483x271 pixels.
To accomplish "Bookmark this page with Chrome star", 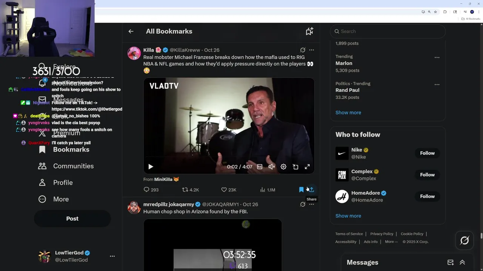I will (435, 12).
